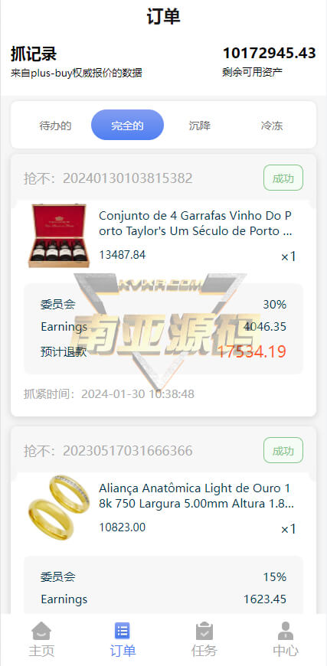Switch to the 待办的 tab
Image resolution: width=327 pixels, height=666 pixels.
coord(55,126)
